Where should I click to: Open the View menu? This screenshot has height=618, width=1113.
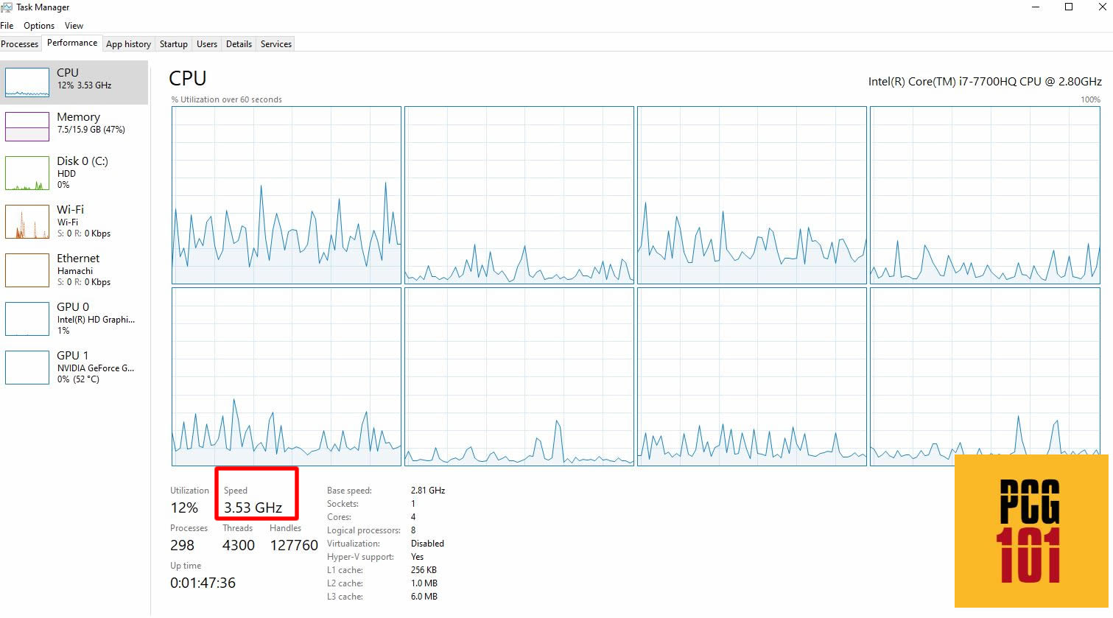coord(74,25)
